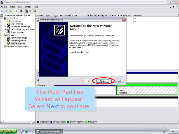The image size is (179, 134).
Task: Open Internet Explorer from the quick launch
Action: pos(26,131)
